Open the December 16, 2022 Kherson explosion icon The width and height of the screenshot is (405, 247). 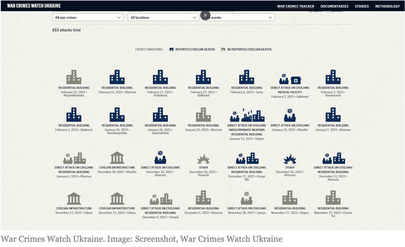(290, 159)
